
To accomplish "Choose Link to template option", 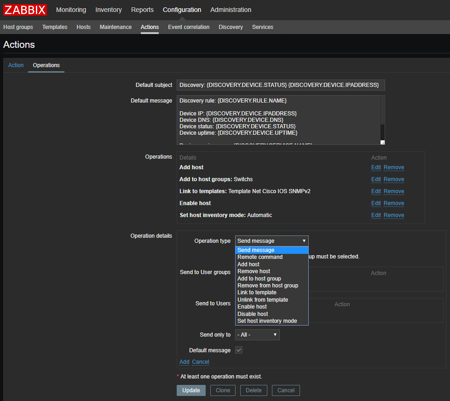I will 257,292.
